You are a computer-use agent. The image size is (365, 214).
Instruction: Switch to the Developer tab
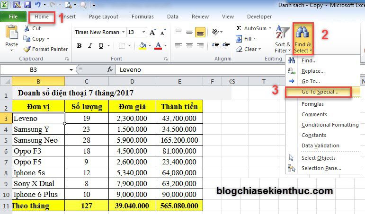point(259,17)
